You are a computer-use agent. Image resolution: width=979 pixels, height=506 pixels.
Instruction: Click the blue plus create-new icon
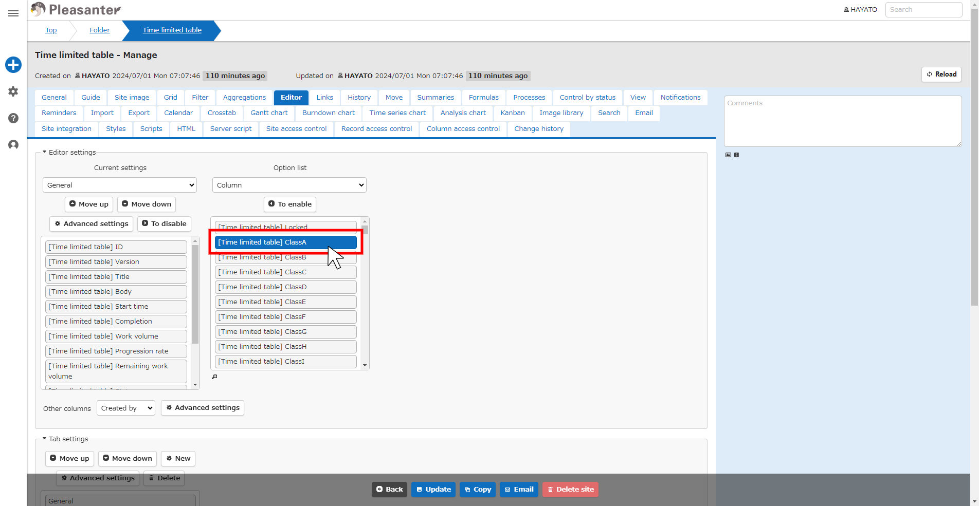click(x=13, y=65)
